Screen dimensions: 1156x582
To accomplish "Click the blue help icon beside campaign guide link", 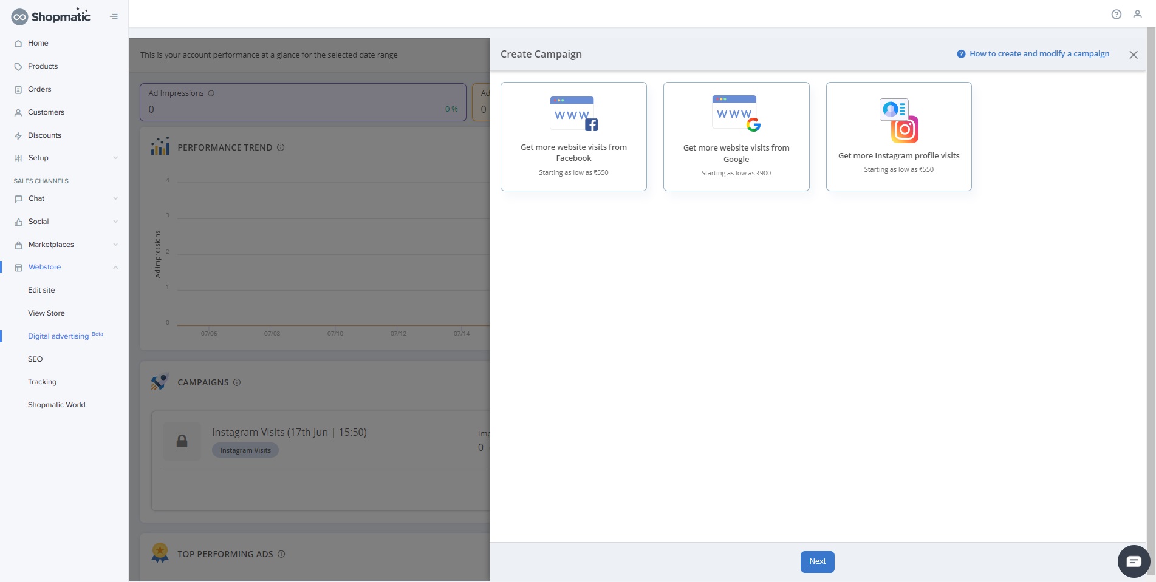I will (961, 54).
